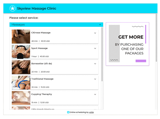
Task: Open the Traditional Massage photo thumbnail
Action: 21,83
